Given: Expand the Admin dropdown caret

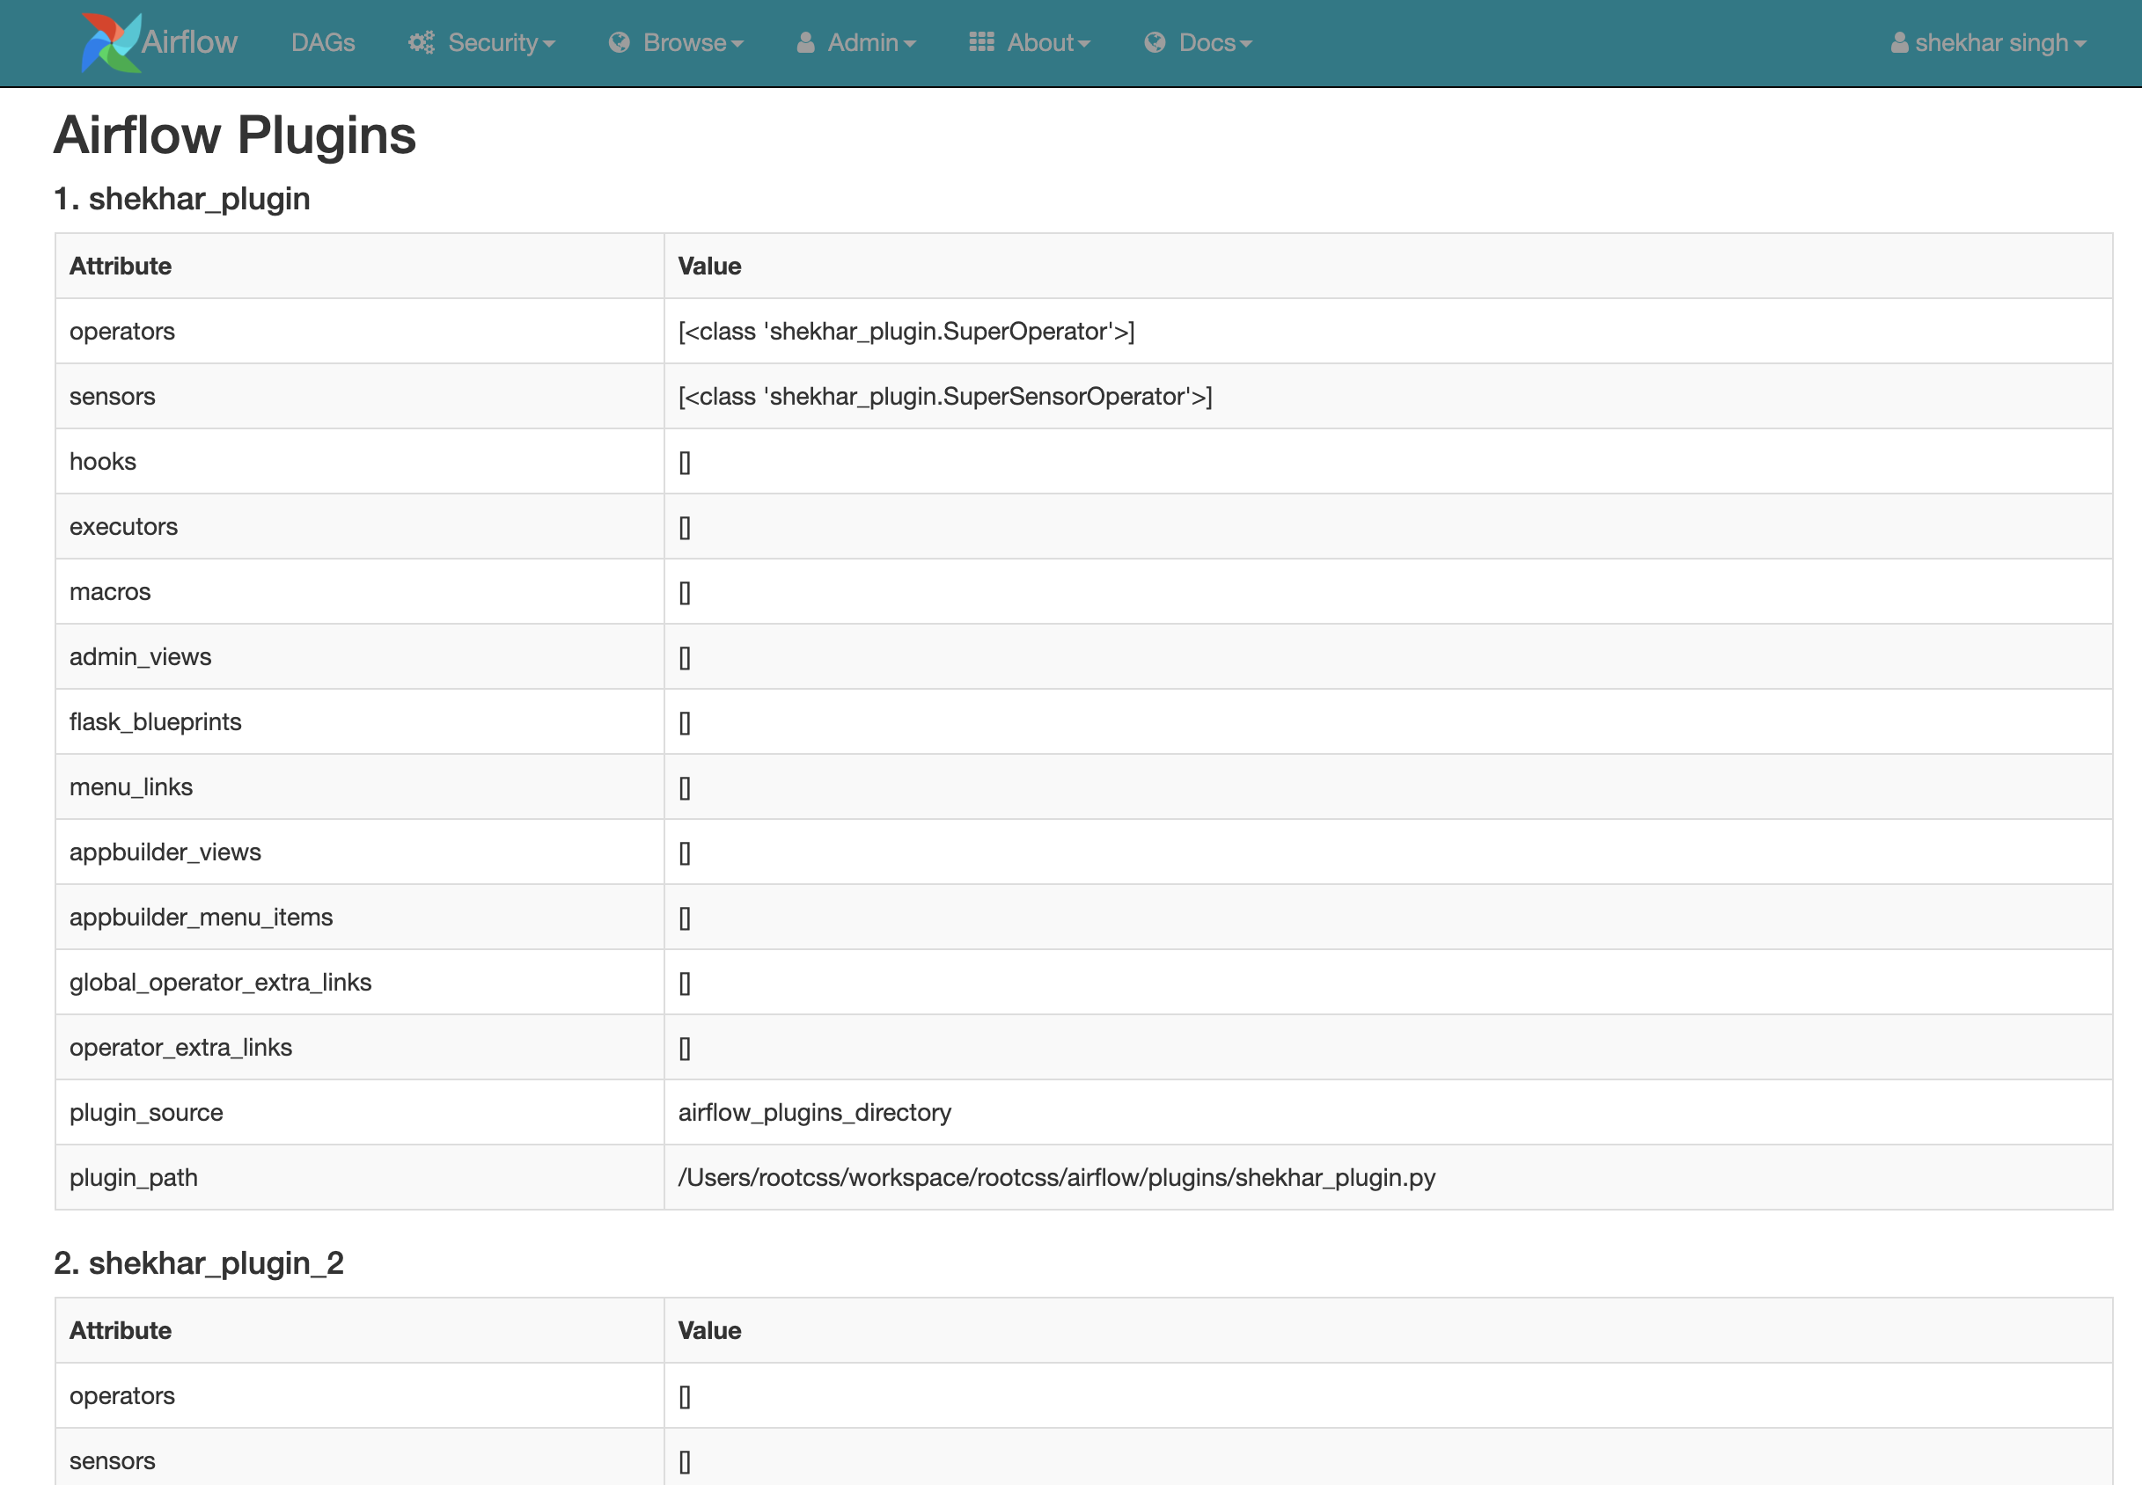Looking at the screenshot, I should tap(909, 45).
